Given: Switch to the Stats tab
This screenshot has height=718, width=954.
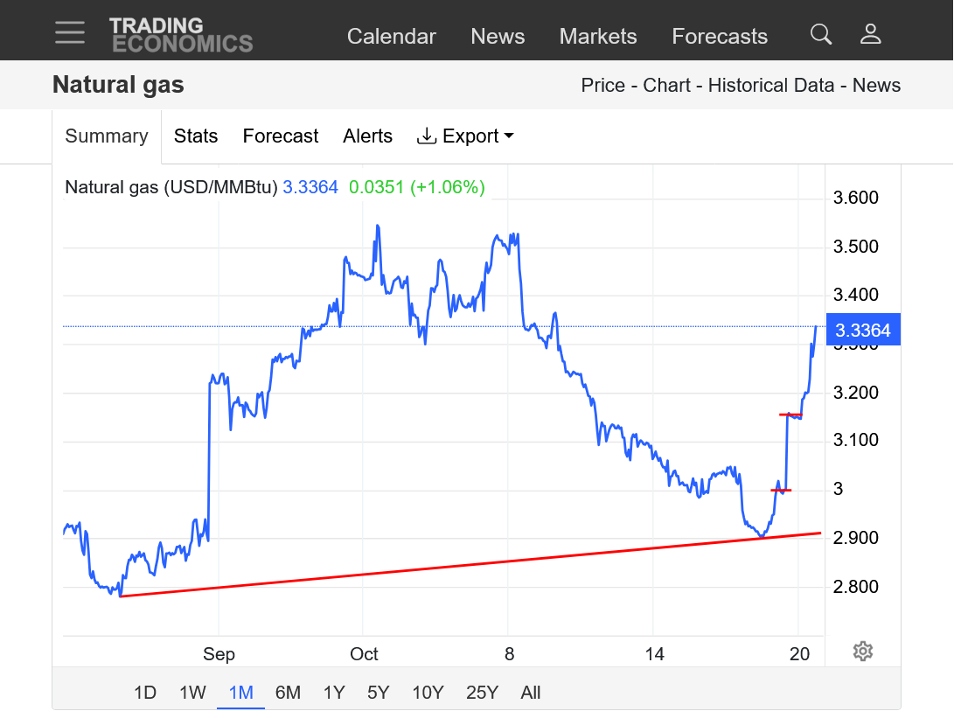Looking at the screenshot, I should [x=196, y=136].
